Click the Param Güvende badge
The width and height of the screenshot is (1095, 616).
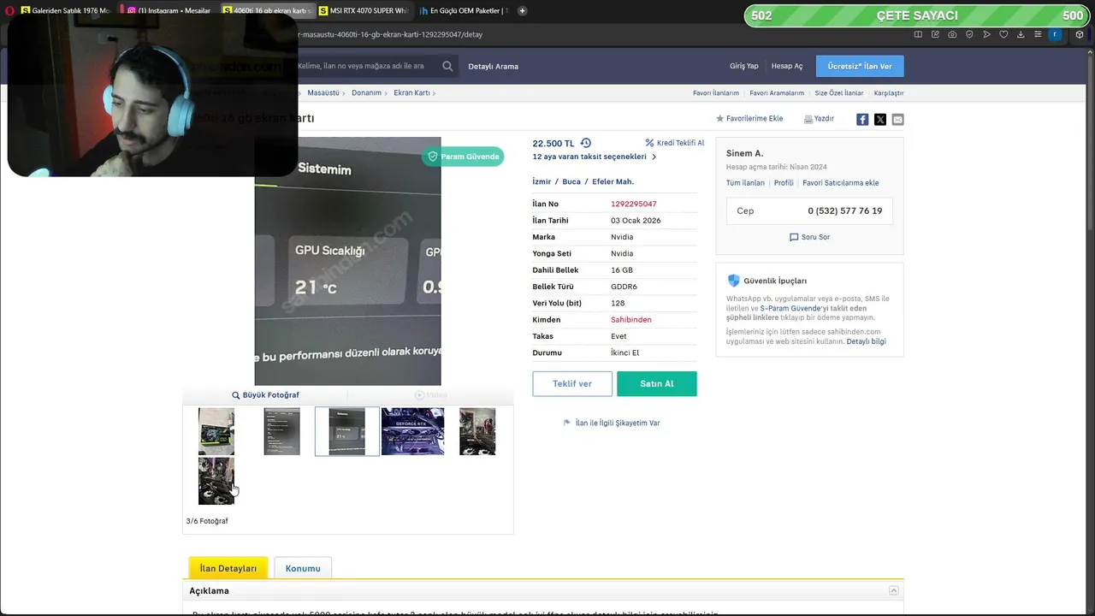[x=463, y=157]
